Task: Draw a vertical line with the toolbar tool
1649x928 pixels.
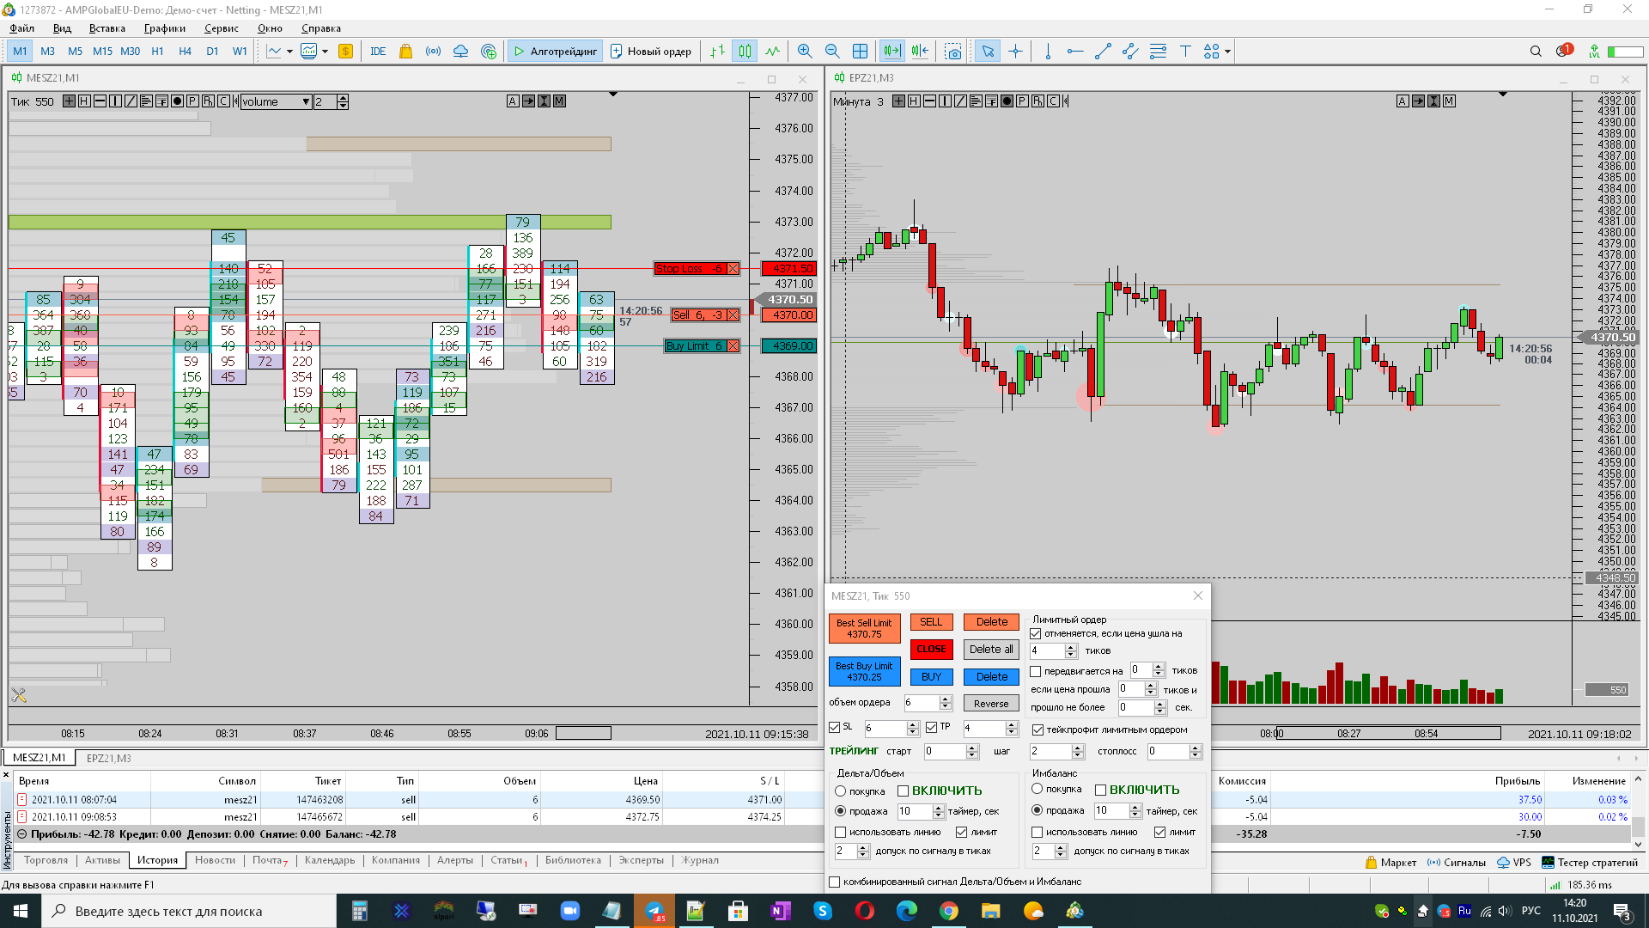Action: [x=1047, y=52]
